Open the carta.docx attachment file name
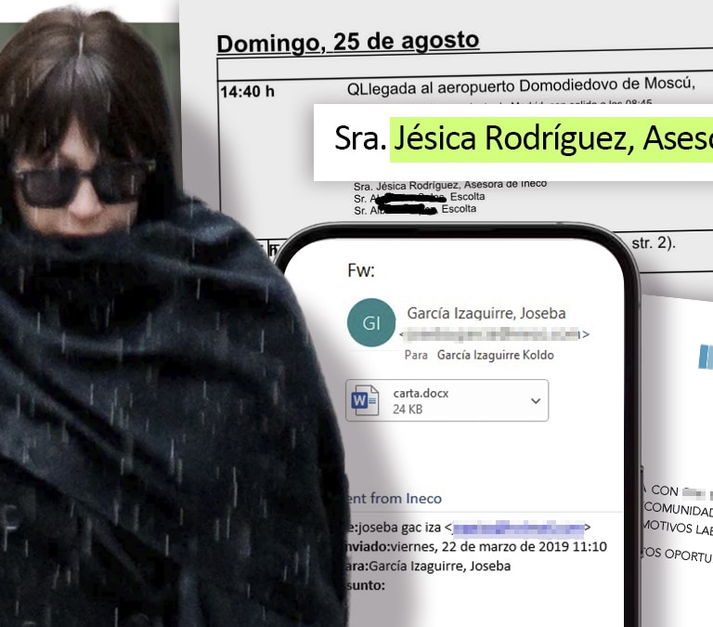The height and width of the screenshot is (627, 713). (421, 393)
